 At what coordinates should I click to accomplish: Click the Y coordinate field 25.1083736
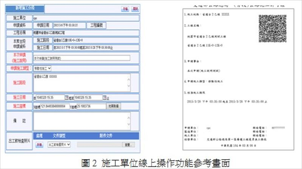91,106
